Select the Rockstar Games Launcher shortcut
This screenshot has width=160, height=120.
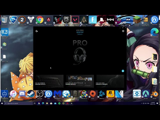click(110, 95)
